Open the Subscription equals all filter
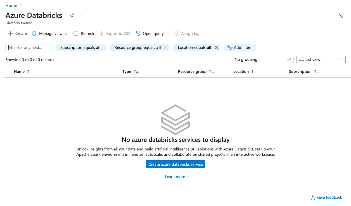 click(81, 47)
